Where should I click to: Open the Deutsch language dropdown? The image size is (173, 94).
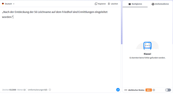click(x=8, y=4)
